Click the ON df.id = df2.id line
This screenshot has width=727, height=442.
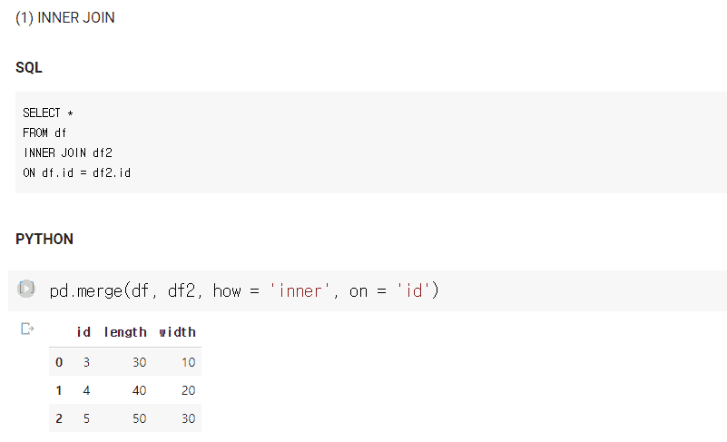pyautogui.click(x=77, y=173)
